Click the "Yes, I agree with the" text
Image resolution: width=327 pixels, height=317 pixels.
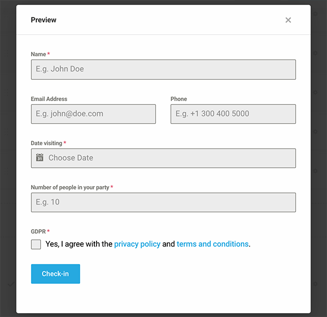(x=79, y=244)
